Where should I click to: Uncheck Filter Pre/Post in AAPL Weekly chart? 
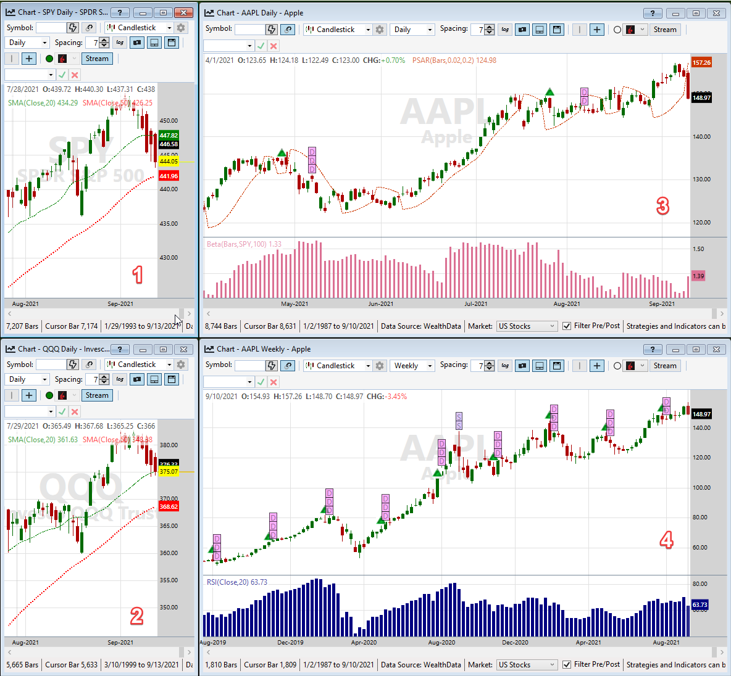click(567, 665)
